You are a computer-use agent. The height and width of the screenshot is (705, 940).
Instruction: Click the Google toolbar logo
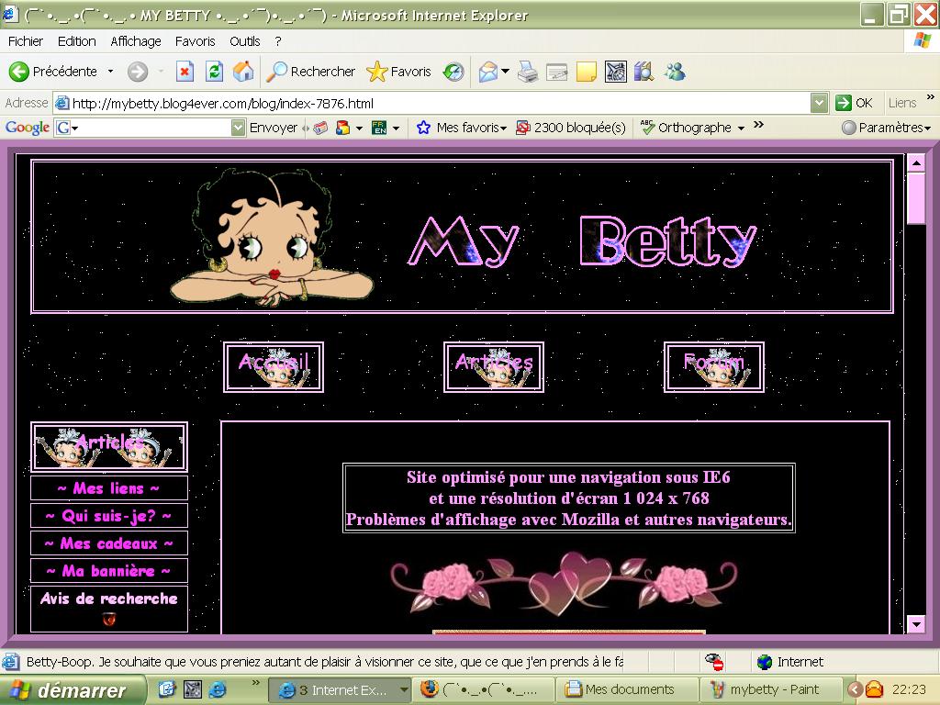[27, 128]
